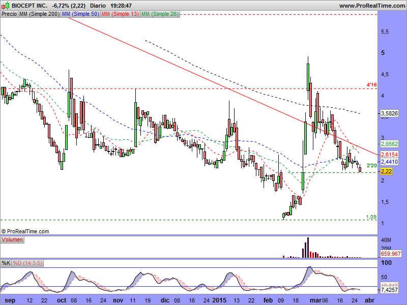The height and width of the screenshot is (305, 407).
Task: Click the %D (14 3 5) stochastic label
Action: coord(27,263)
